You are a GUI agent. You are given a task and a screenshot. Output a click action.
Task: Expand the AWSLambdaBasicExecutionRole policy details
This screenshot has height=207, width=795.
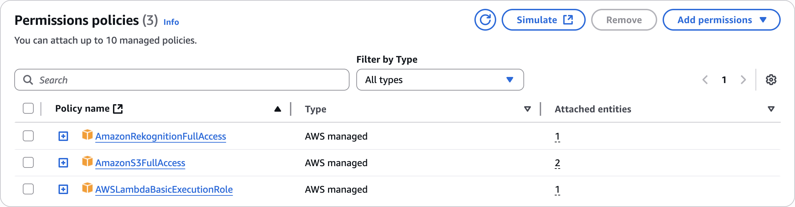click(x=63, y=189)
